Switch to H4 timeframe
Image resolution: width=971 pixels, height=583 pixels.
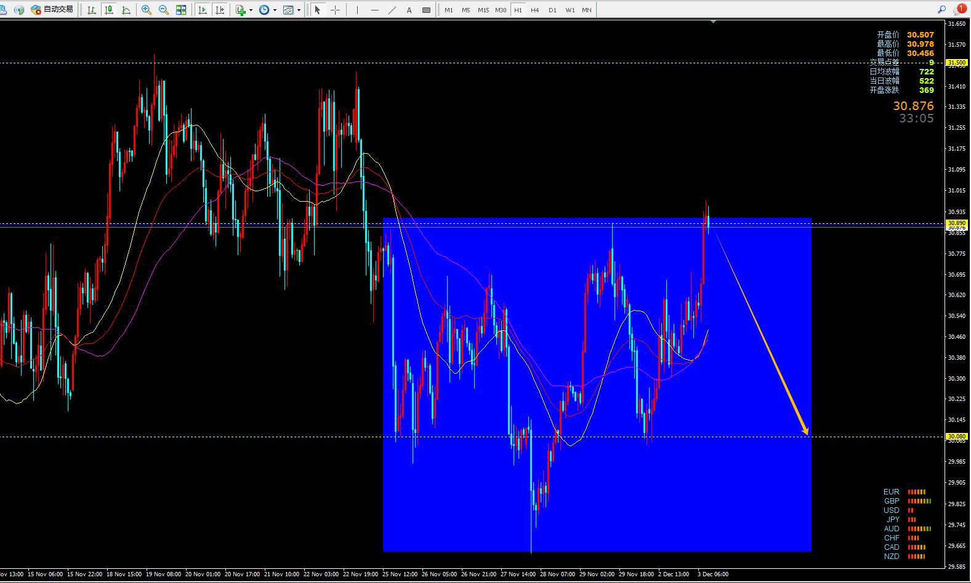535,10
